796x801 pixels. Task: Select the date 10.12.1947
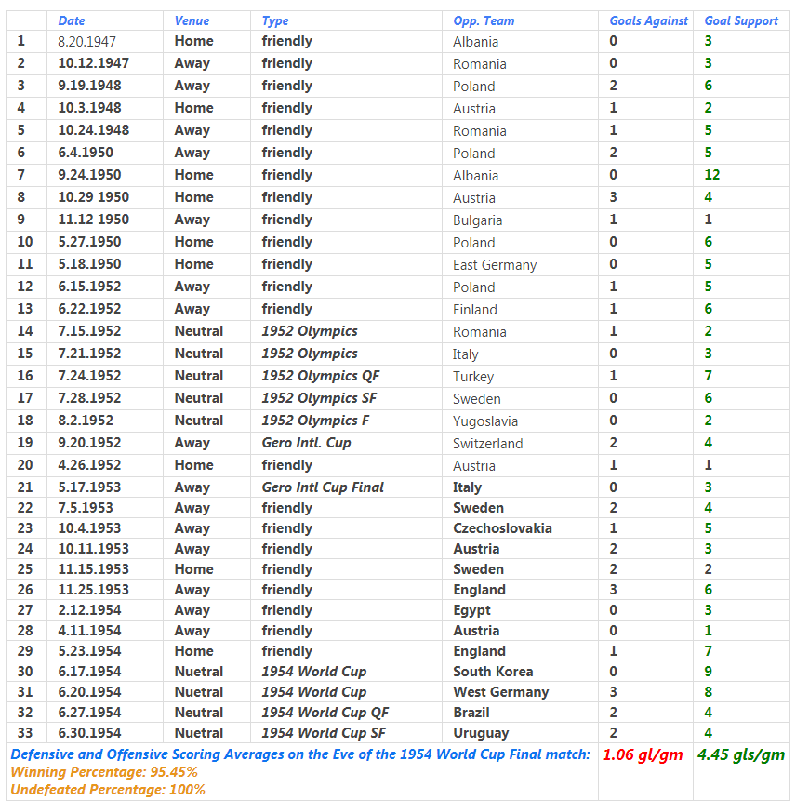click(93, 63)
